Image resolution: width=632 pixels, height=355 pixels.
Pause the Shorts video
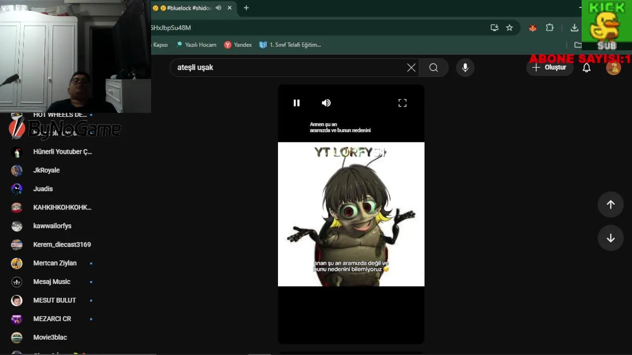(x=296, y=103)
